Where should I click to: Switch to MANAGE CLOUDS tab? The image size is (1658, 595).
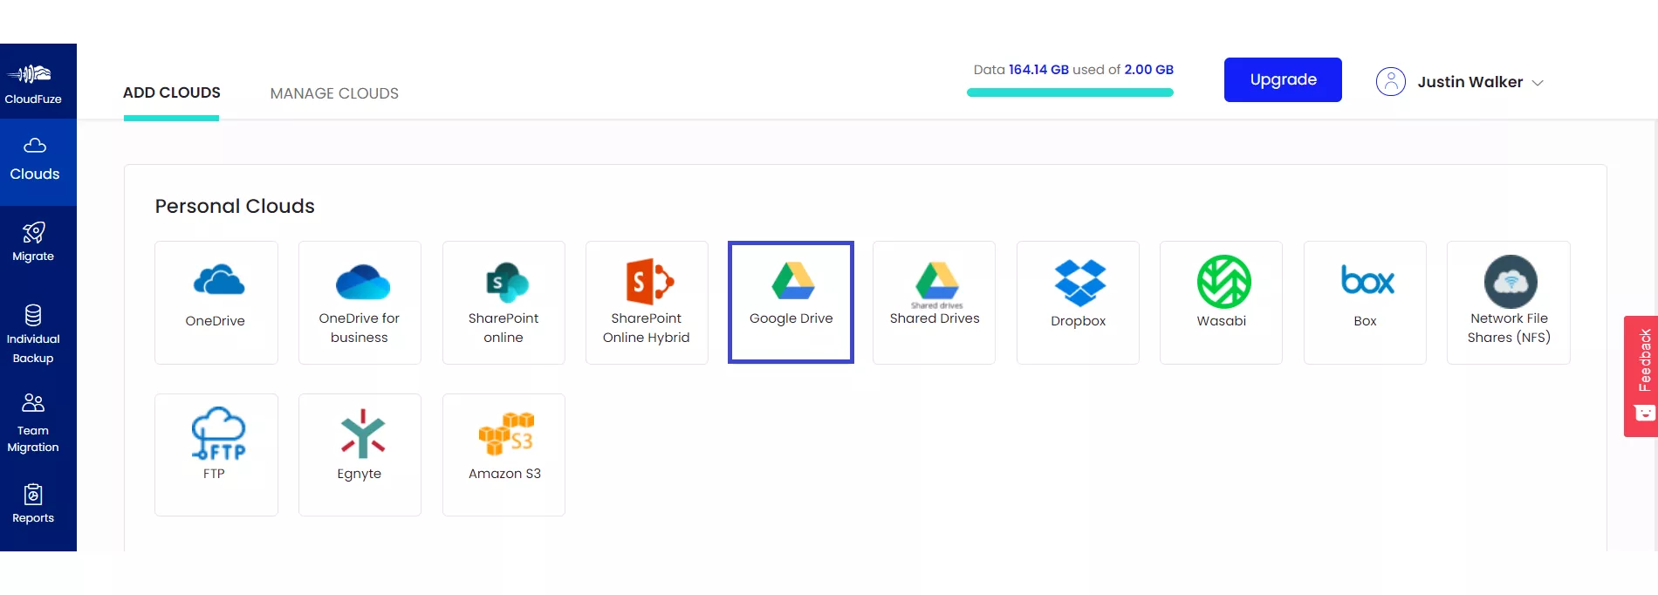(334, 93)
